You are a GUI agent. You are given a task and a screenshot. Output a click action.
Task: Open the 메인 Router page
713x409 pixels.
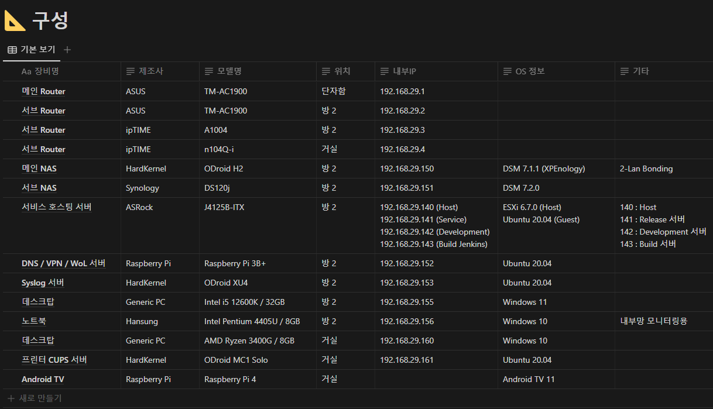(x=43, y=91)
